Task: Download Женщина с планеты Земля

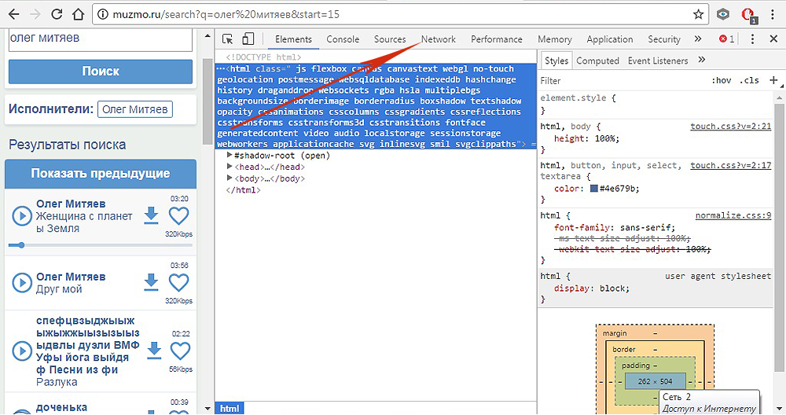Action: (151, 216)
